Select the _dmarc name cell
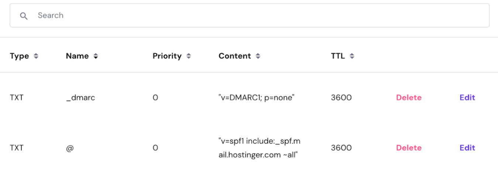The image size is (498, 171). pos(80,98)
